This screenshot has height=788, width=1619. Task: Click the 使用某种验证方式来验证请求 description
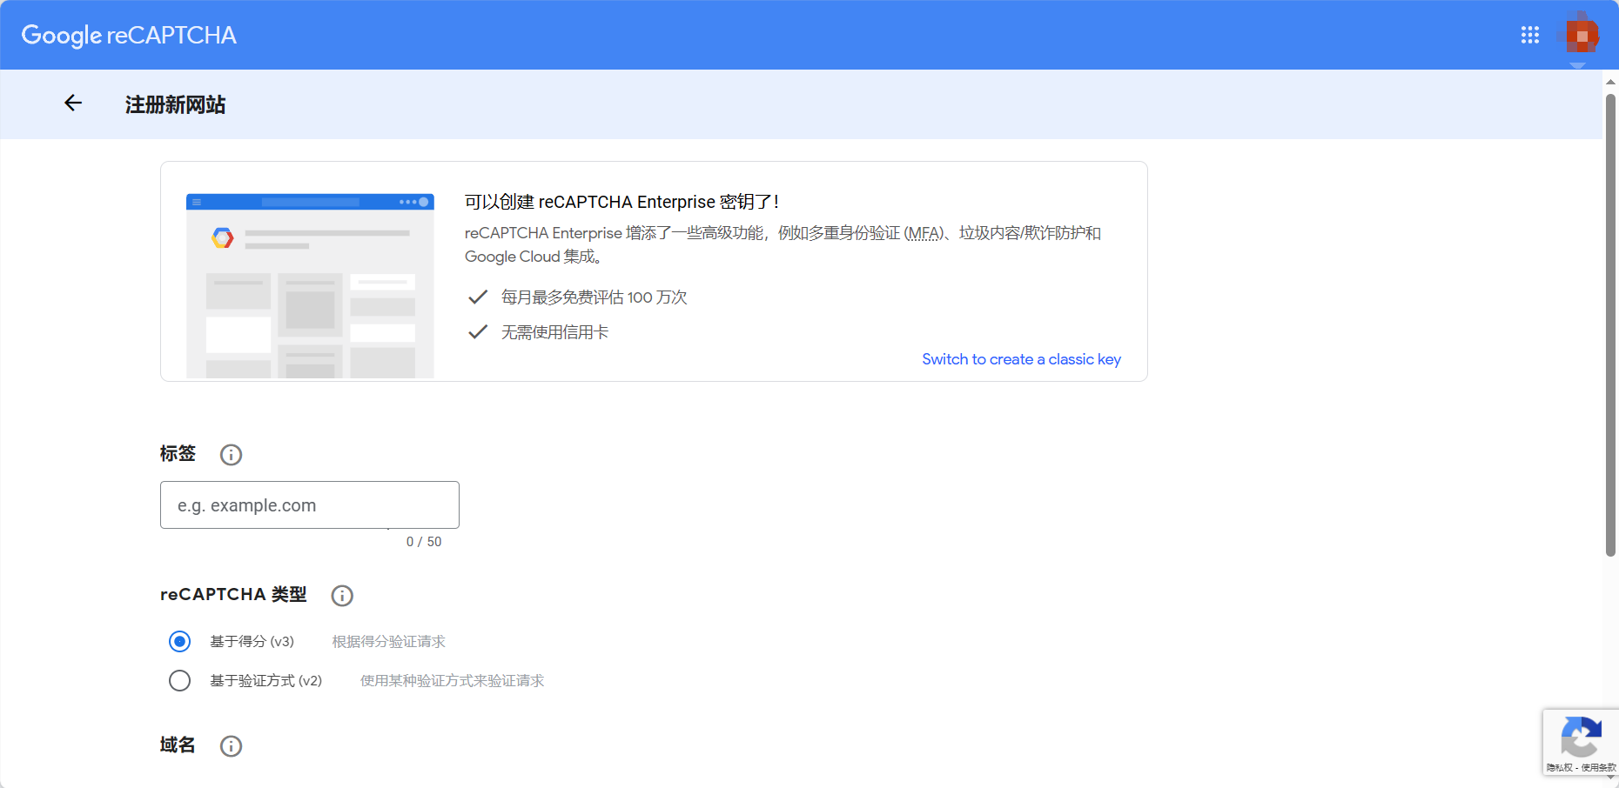pyautogui.click(x=452, y=680)
